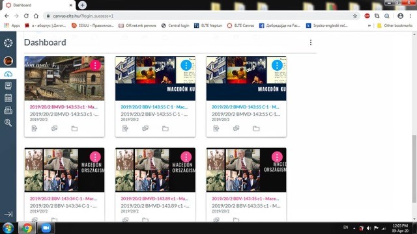Open the Calendar icon in sidebar

8,98
